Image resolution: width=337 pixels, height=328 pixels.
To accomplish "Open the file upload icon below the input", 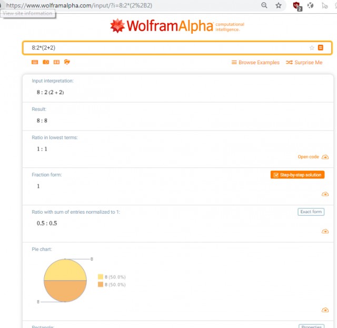I will (67, 62).
